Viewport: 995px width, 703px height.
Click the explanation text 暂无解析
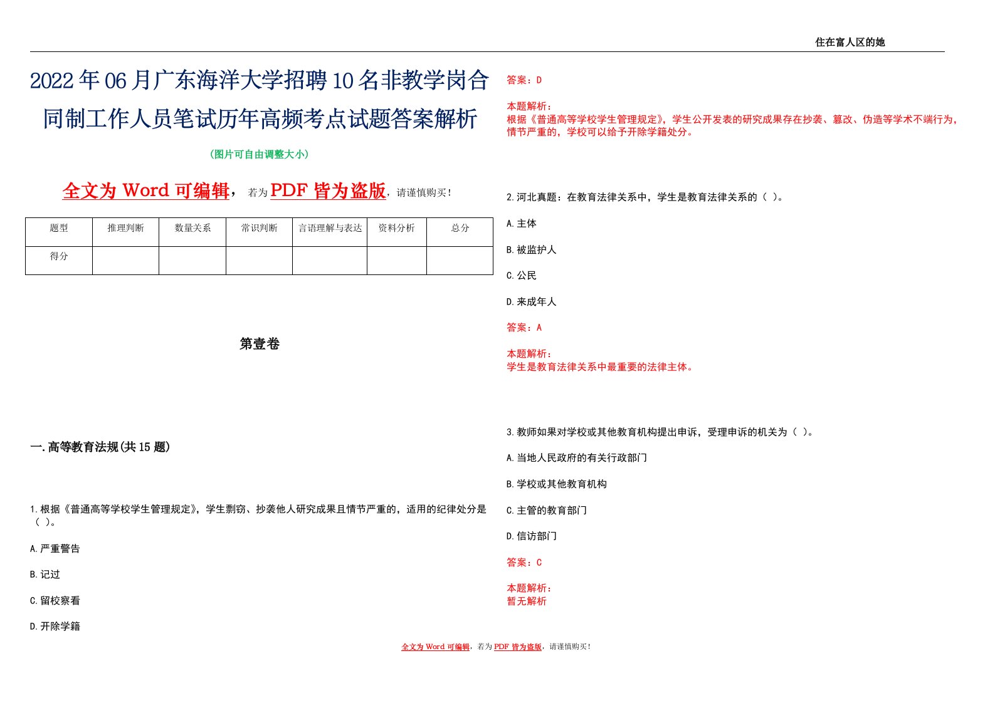click(x=527, y=601)
